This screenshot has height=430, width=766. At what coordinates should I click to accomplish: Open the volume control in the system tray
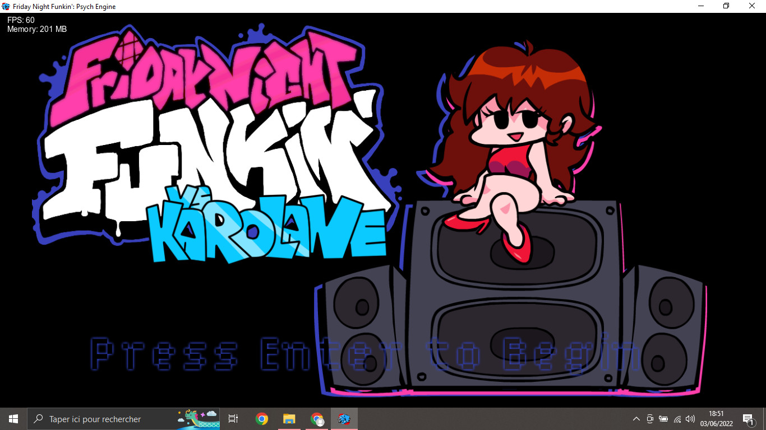pos(690,418)
